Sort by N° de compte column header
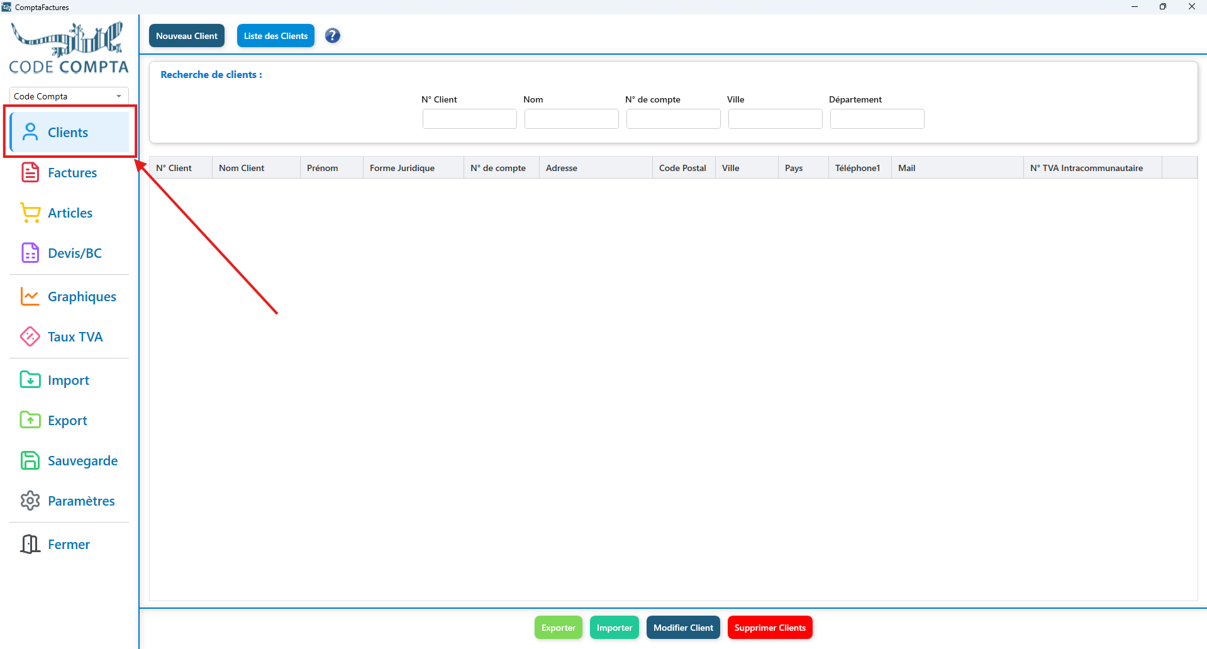The width and height of the screenshot is (1207, 649). click(502, 168)
